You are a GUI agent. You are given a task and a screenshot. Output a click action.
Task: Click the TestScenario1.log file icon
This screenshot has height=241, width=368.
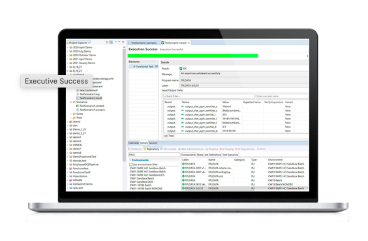[78, 94]
